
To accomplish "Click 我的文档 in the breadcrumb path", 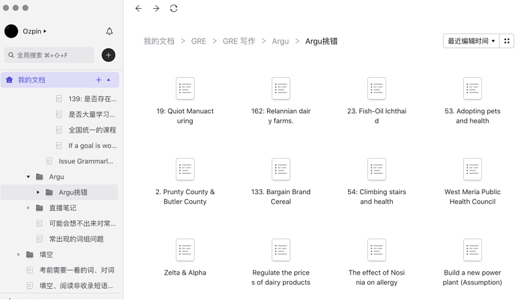I will pos(159,41).
